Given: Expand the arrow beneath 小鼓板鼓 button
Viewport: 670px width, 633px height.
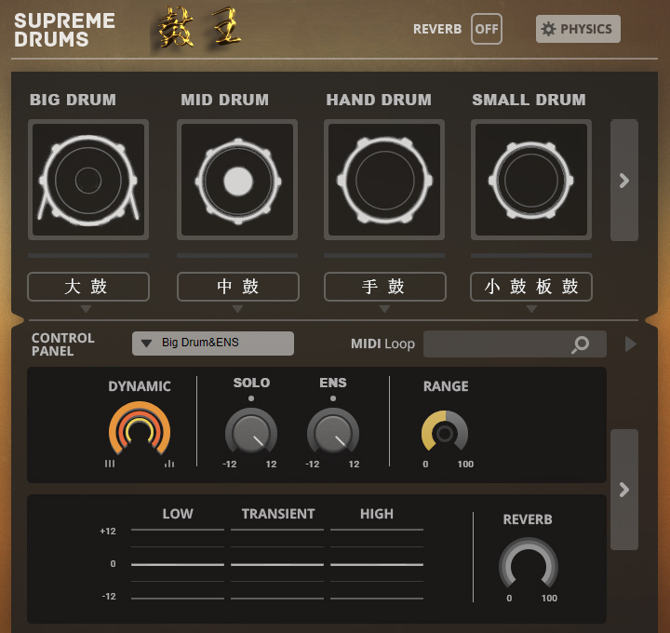Looking at the screenshot, I should 531,309.
